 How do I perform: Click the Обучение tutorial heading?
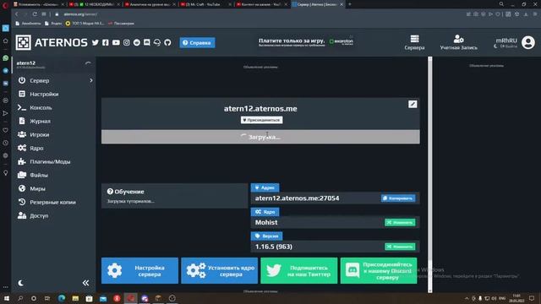point(126,192)
